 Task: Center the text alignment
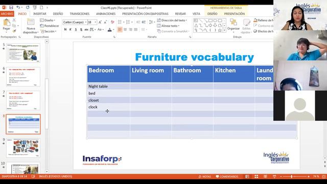click(125, 30)
